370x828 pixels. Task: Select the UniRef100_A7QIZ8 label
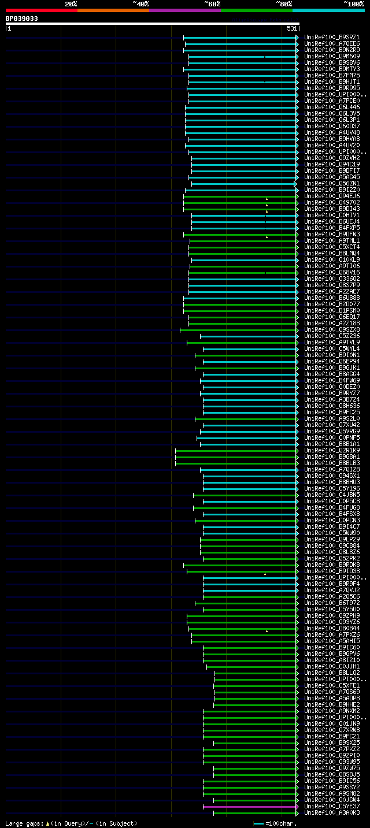coord(332,469)
